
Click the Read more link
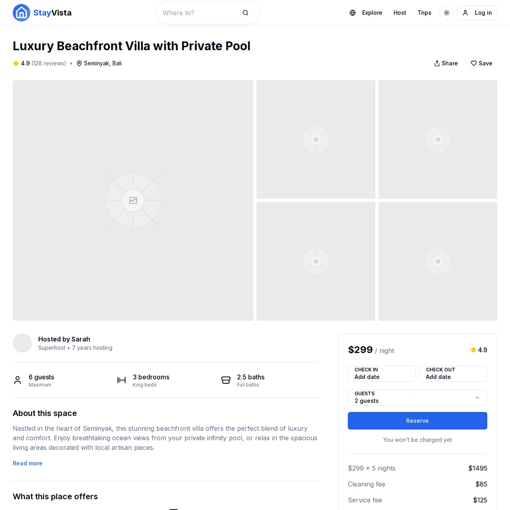tap(28, 463)
